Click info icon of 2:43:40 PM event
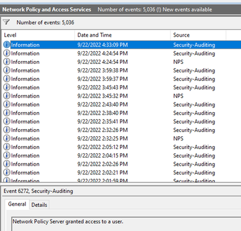Image resolution: width=241 pixels, height=231 pixels. pos(7,104)
